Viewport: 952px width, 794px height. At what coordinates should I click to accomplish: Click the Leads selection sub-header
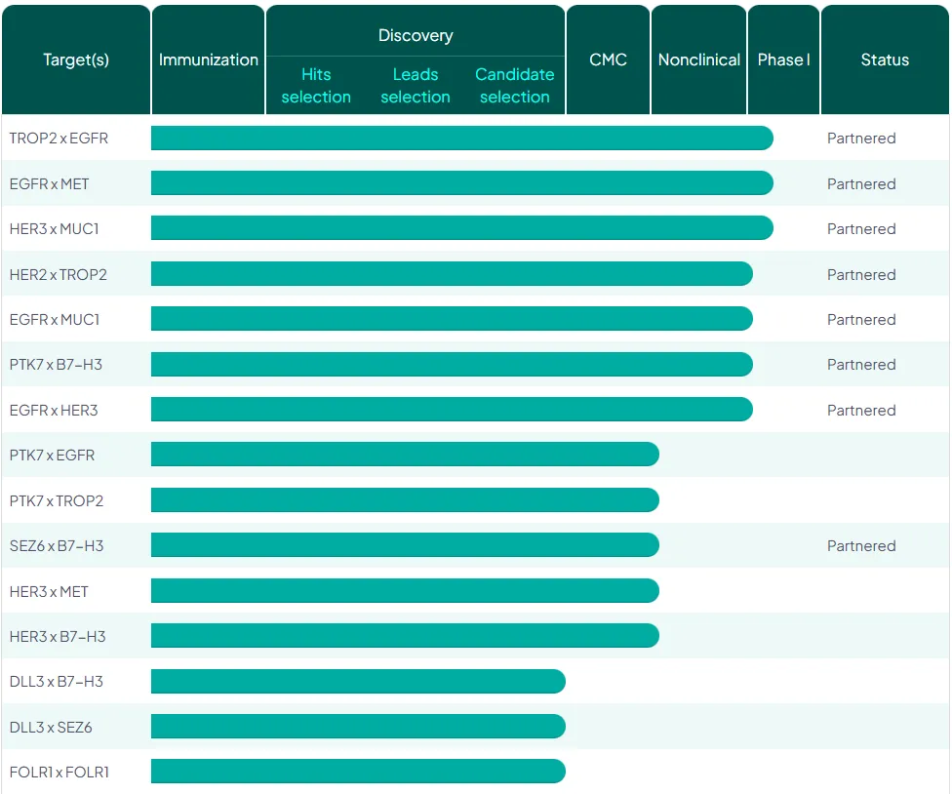point(416,86)
